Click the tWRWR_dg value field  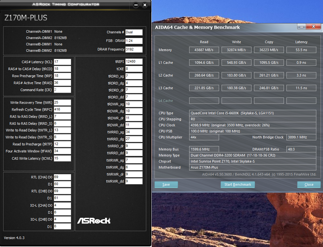pyautogui.click(x=134, y=167)
